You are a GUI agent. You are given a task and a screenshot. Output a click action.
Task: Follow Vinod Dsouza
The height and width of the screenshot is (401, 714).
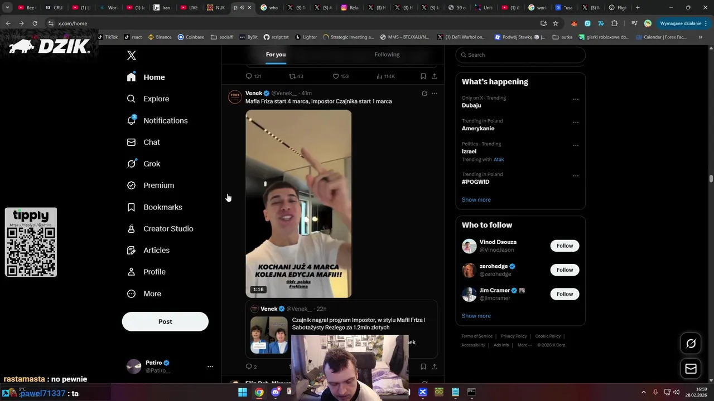coord(565,246)
